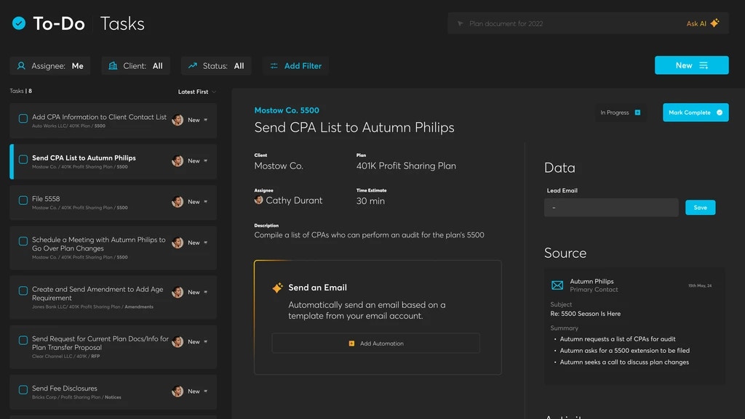Viewport: 745px width, 419px height.
Task: Click the Status trend arrow icon
Action: click(193, 66)
